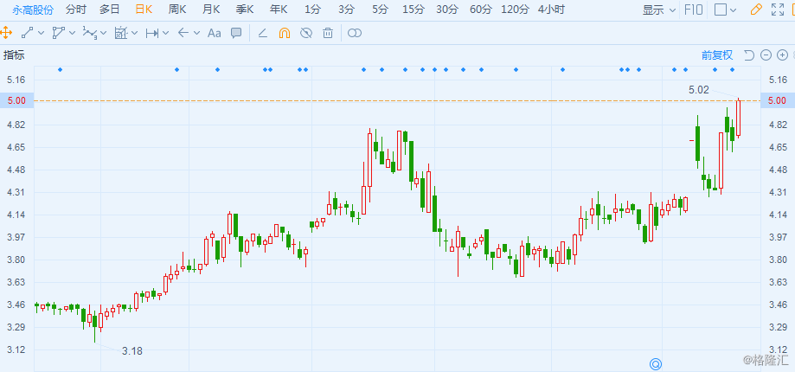The height and width of the screenshot is (372, 795).
Task: Select the 年K yearly candlestick tab
Action: pos(278,10)
